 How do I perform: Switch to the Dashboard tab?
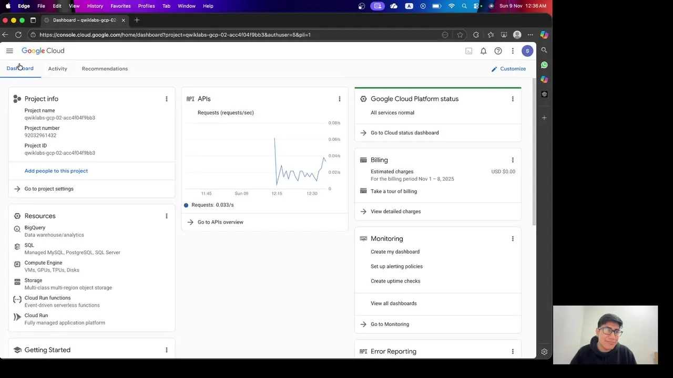point(20,69)
